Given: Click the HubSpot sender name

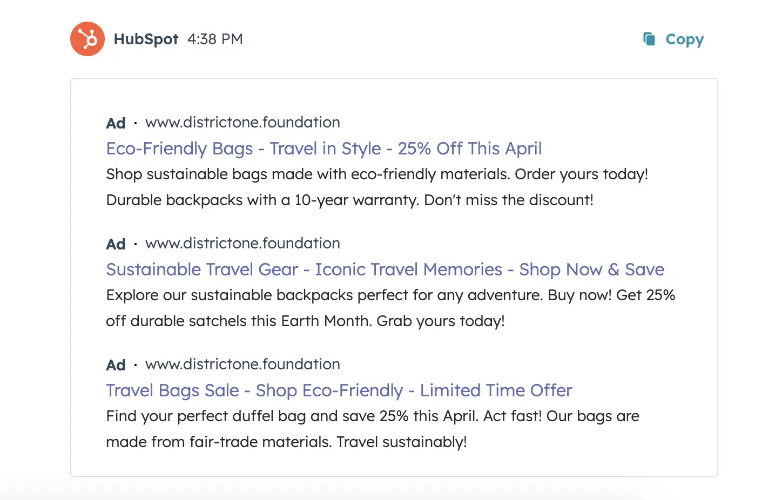Looking at the screenshot, I should coord(146,38).
